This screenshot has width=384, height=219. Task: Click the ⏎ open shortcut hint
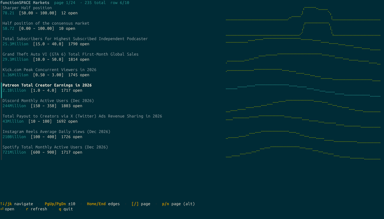pyautogui.click(x=7, y=209)
